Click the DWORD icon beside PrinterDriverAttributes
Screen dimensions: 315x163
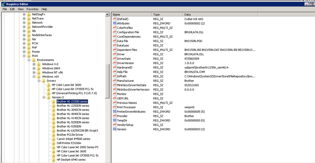coord(115,111)
